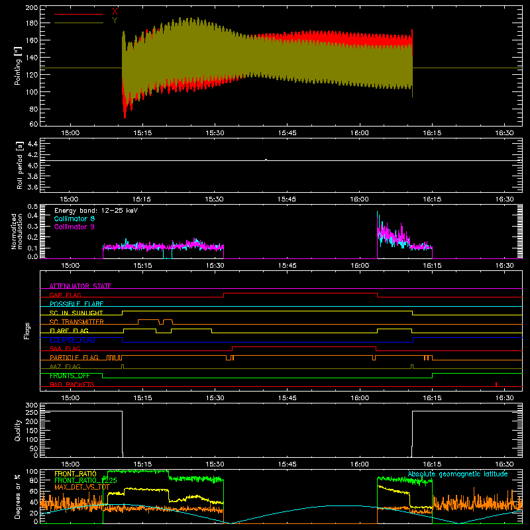
Task: Click the olive Y legend line sample
Action: [x=79, y=23]
